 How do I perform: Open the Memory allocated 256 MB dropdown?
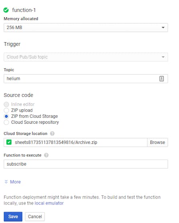click(86, 28)
